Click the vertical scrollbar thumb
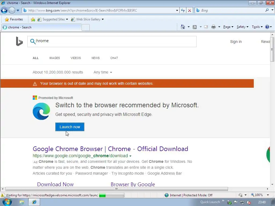 tap(272, 49)
